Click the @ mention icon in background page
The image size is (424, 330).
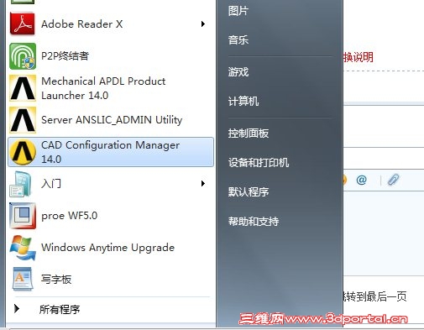pos(361,180)
